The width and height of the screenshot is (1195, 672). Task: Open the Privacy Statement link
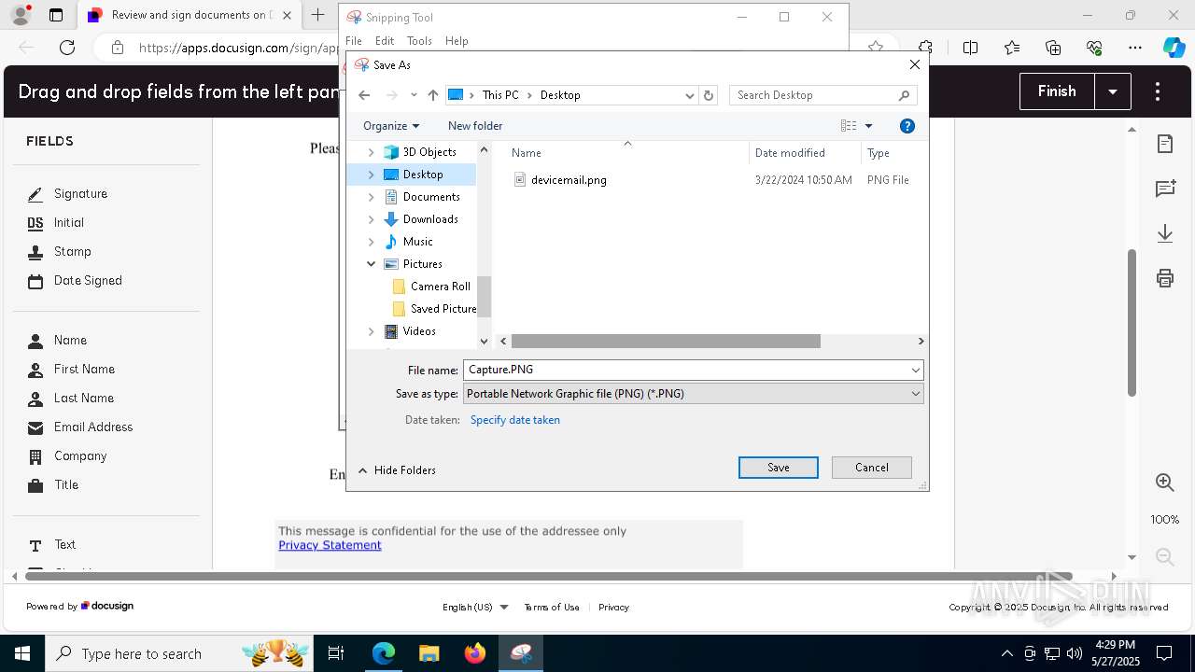pos(330,545)
